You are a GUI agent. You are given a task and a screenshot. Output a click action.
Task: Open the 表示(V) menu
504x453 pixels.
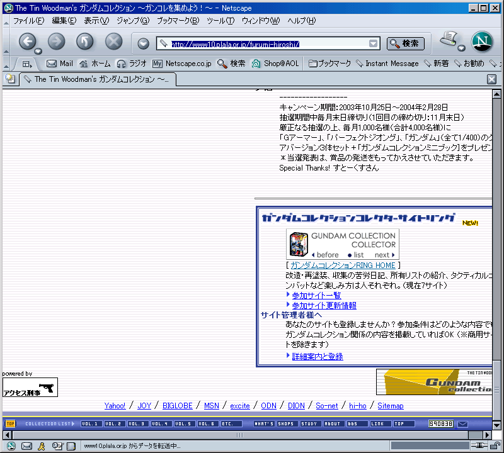(x=96, y=21)
